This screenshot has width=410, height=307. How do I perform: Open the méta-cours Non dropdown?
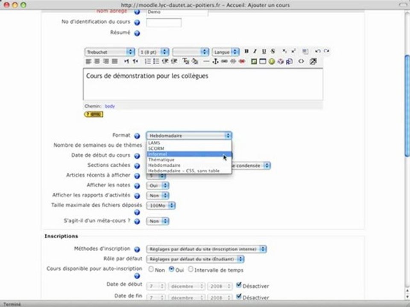(158, 221)
